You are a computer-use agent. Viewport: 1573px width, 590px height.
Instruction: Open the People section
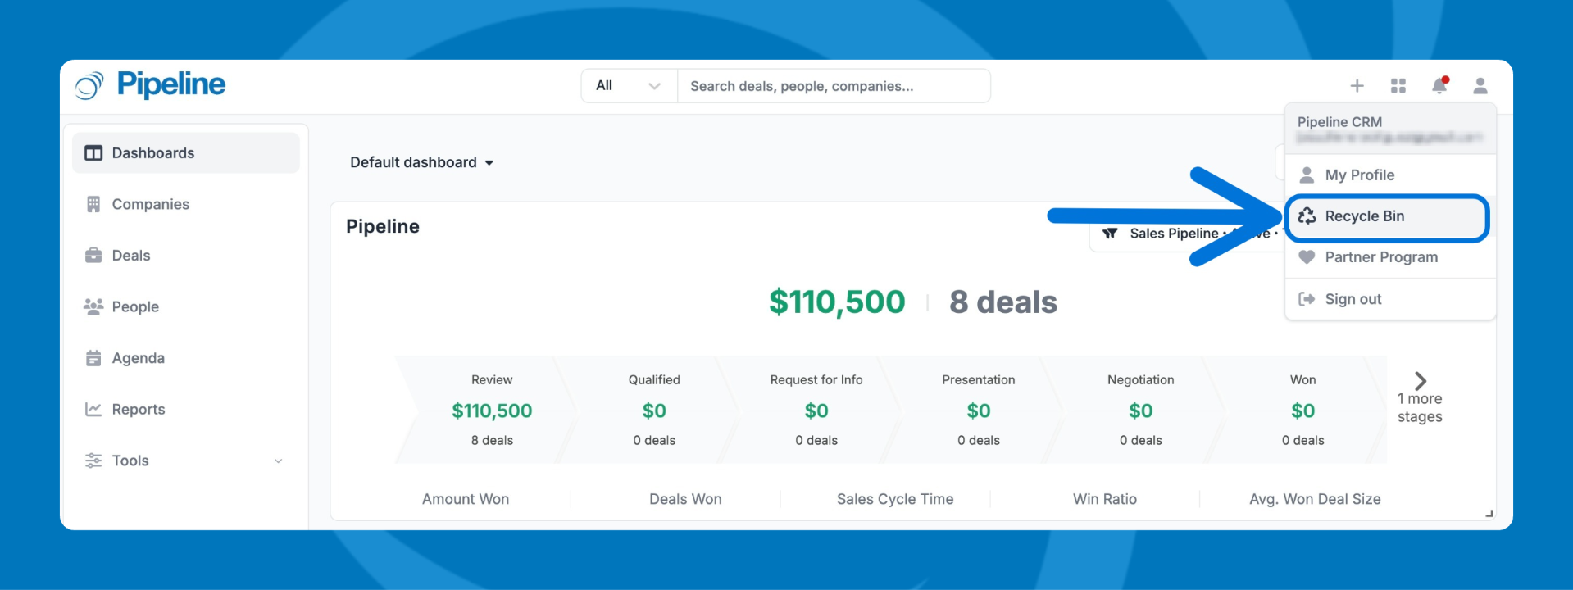(135, 306)
